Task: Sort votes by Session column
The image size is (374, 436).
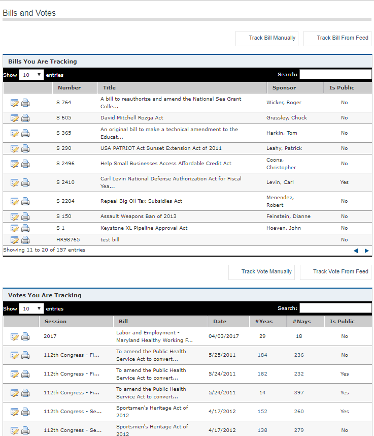Action: [76, 322]
